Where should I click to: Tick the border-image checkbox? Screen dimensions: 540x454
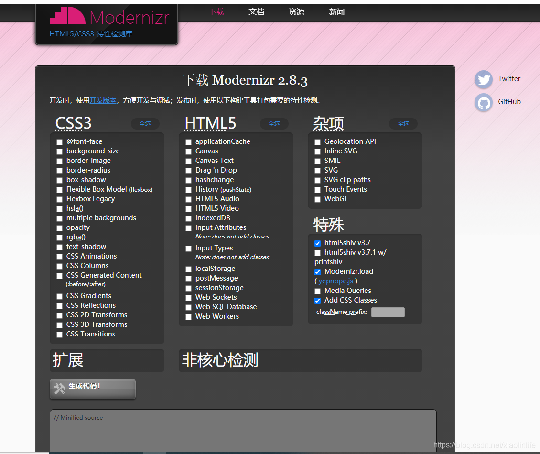60,161
